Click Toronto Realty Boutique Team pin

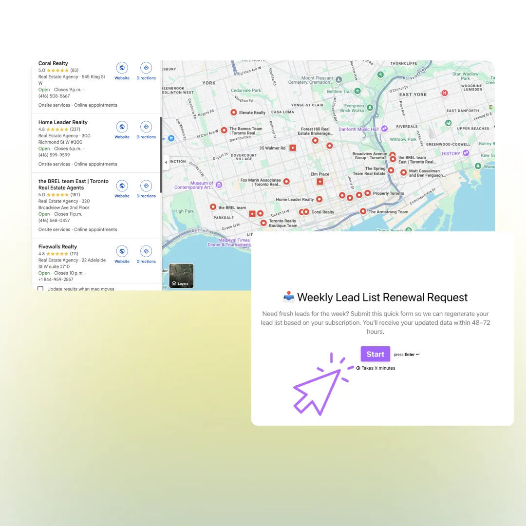(x=263, y=223)
